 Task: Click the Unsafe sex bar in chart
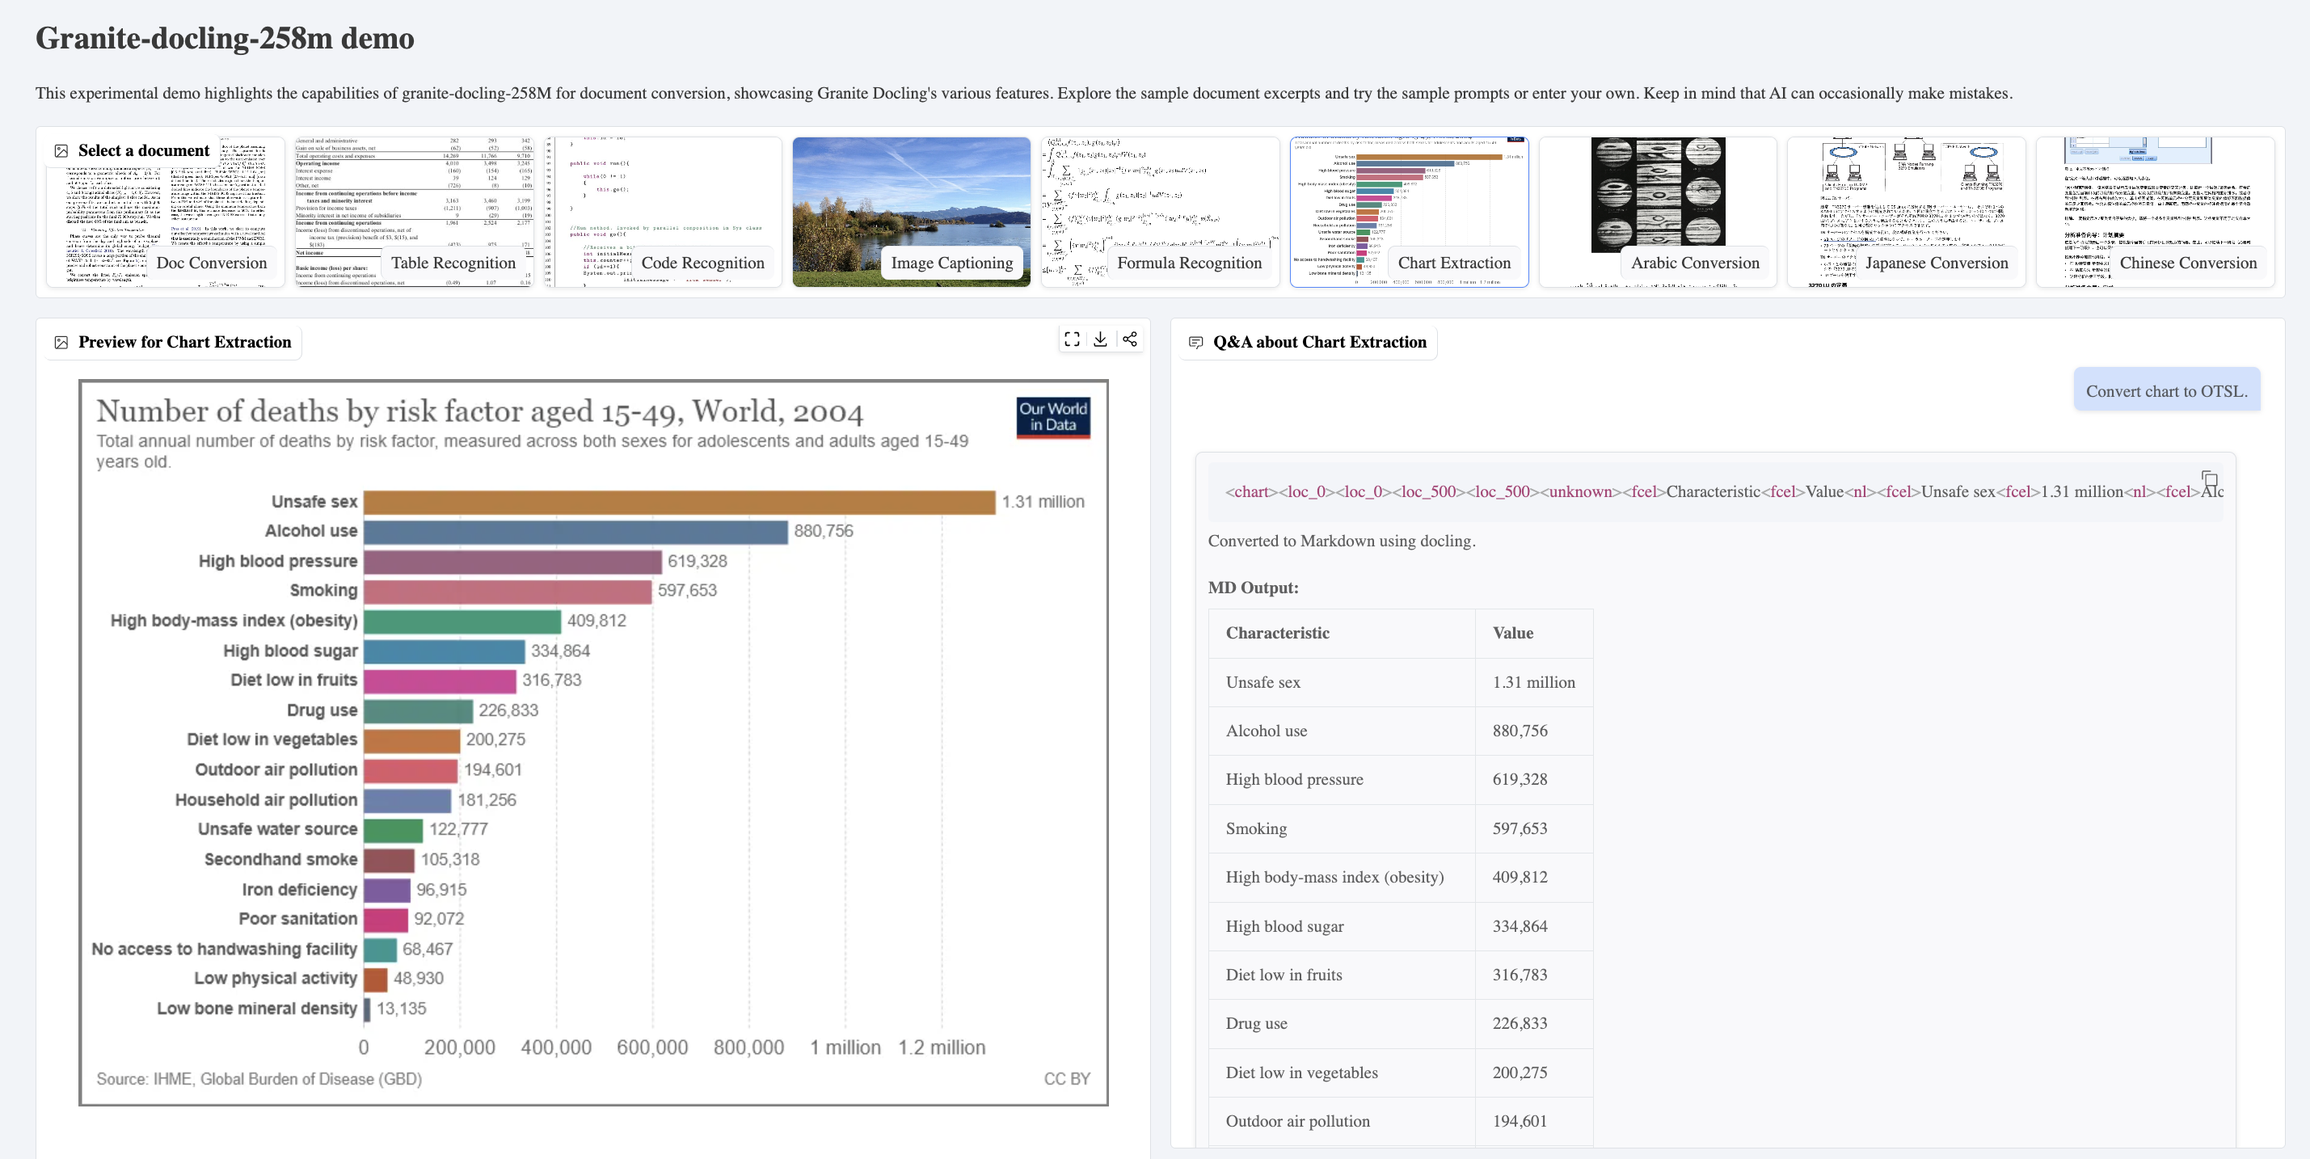pyautogui.click(x=679, y=502)
